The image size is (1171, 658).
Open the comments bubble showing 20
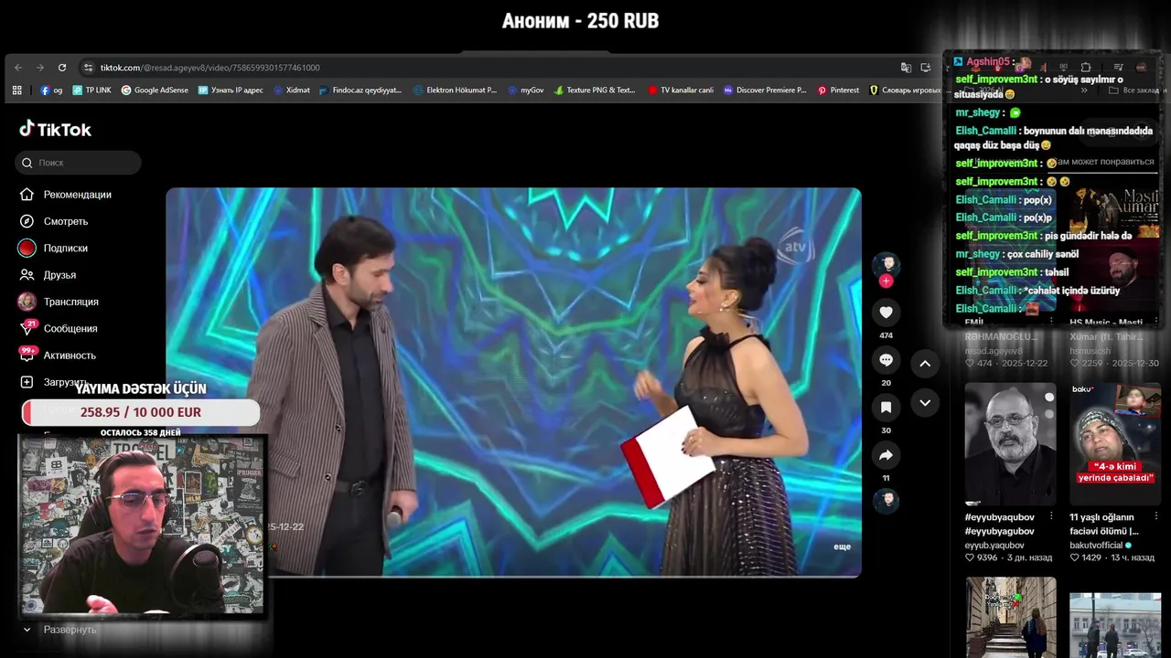[886, 360]
